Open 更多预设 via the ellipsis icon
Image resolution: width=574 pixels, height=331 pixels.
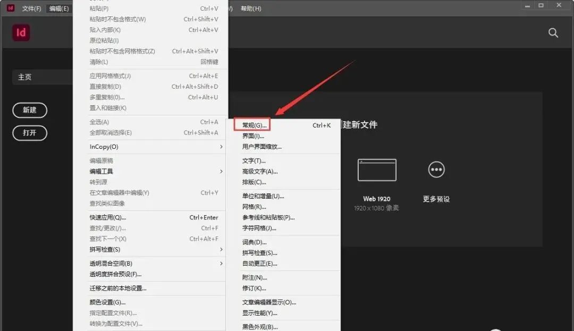click(x=436, y=169)
